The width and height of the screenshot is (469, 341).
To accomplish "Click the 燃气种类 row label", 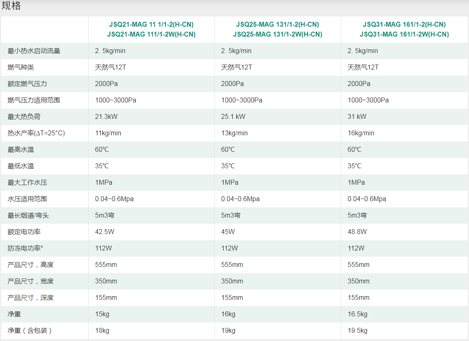I will tap(21, 67).
